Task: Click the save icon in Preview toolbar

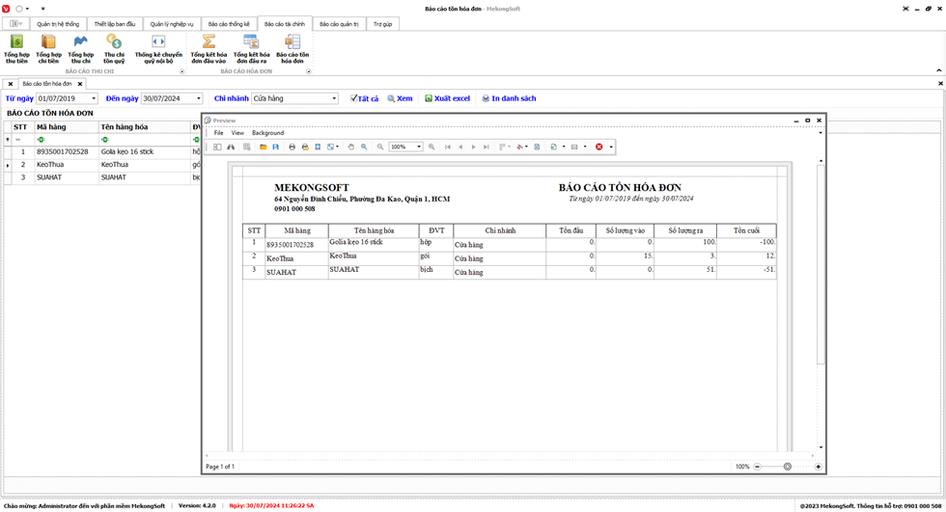Action: tap(276, 148)
